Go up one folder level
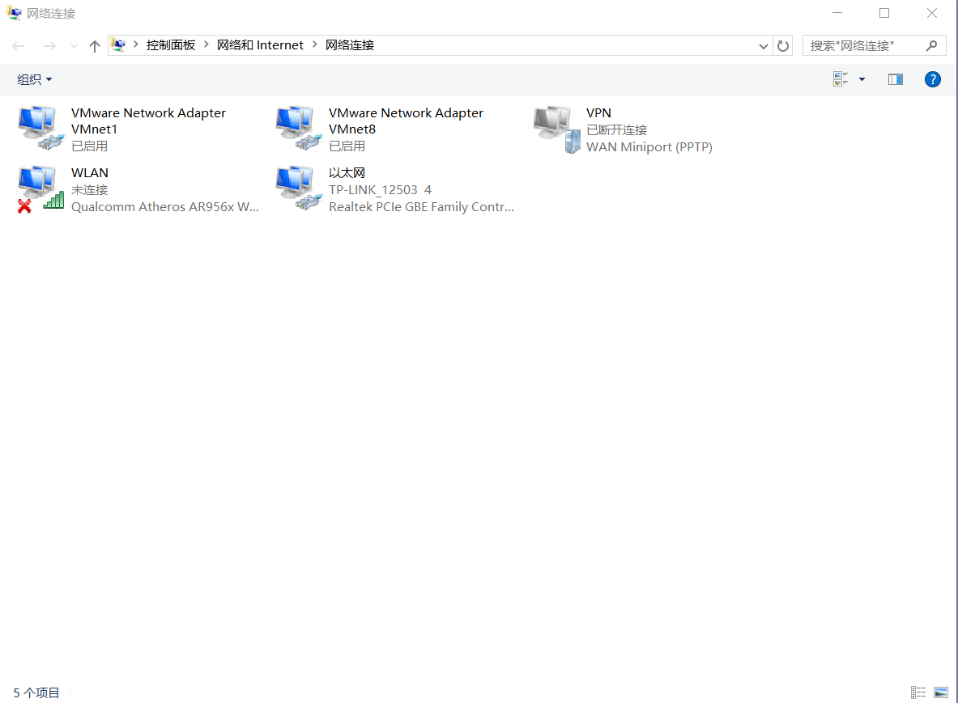Image resolution: width=958 pixels, height=703 pixels. click(94, 46)
